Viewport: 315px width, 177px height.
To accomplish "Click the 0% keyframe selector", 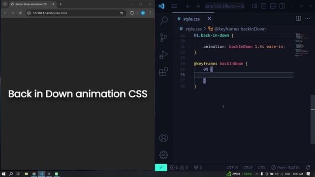I will tap(206, 69).
